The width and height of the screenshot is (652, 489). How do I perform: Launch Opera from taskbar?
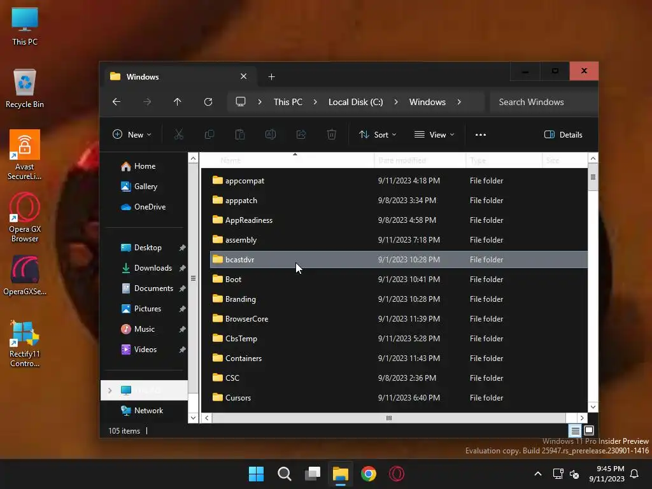click(396, 474)
